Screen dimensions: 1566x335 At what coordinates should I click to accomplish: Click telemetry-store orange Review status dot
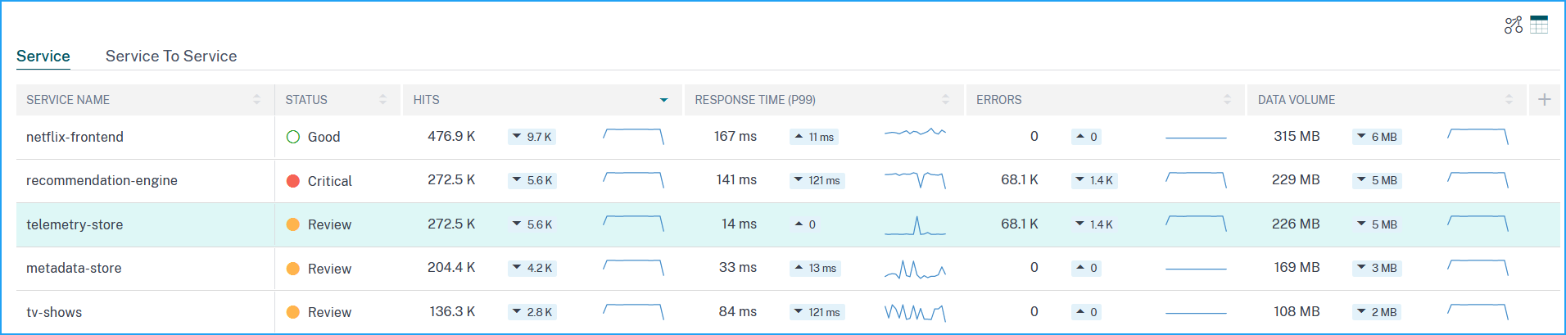pyautogui.click(x=293, y=224)
